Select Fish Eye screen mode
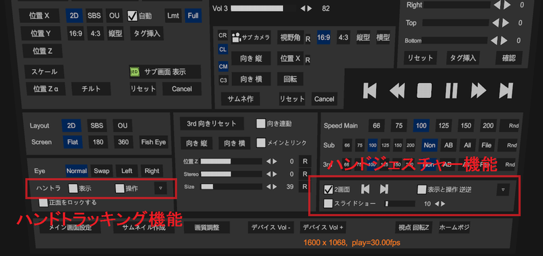 153,142
